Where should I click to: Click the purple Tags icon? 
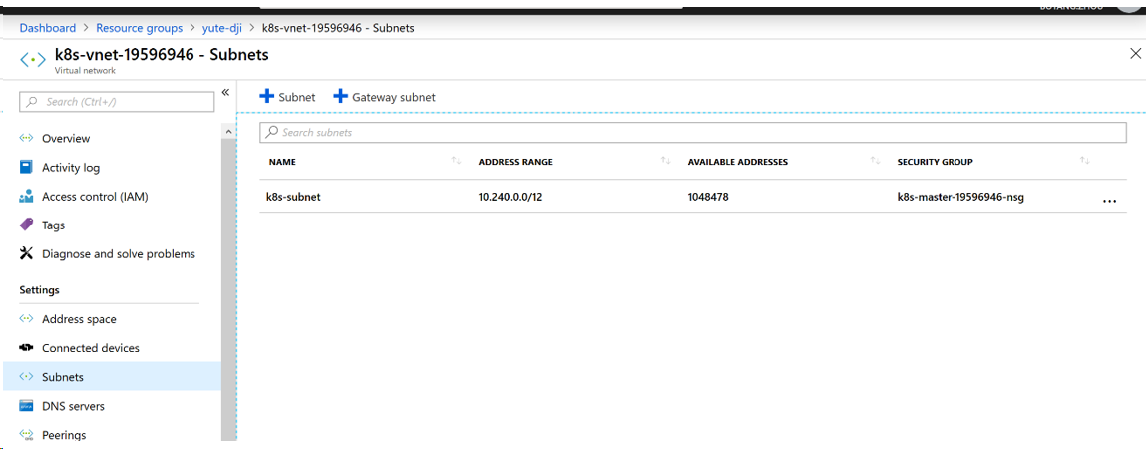tap(26, 224)
